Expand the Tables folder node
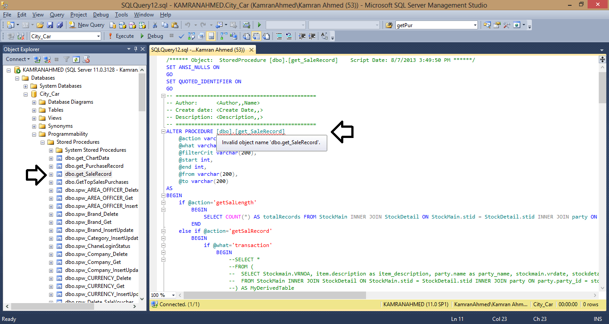Screen dimensions: 609x324 tap(34, 110)
